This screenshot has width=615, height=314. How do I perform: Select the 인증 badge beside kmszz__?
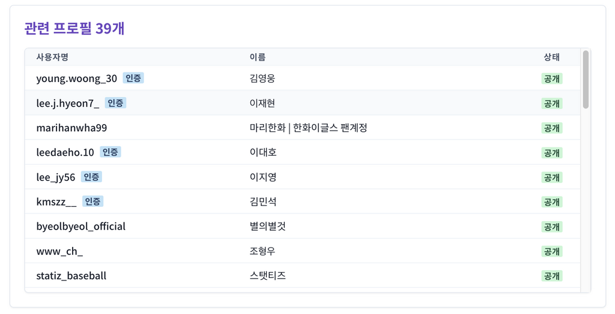[x=93, y=201]
